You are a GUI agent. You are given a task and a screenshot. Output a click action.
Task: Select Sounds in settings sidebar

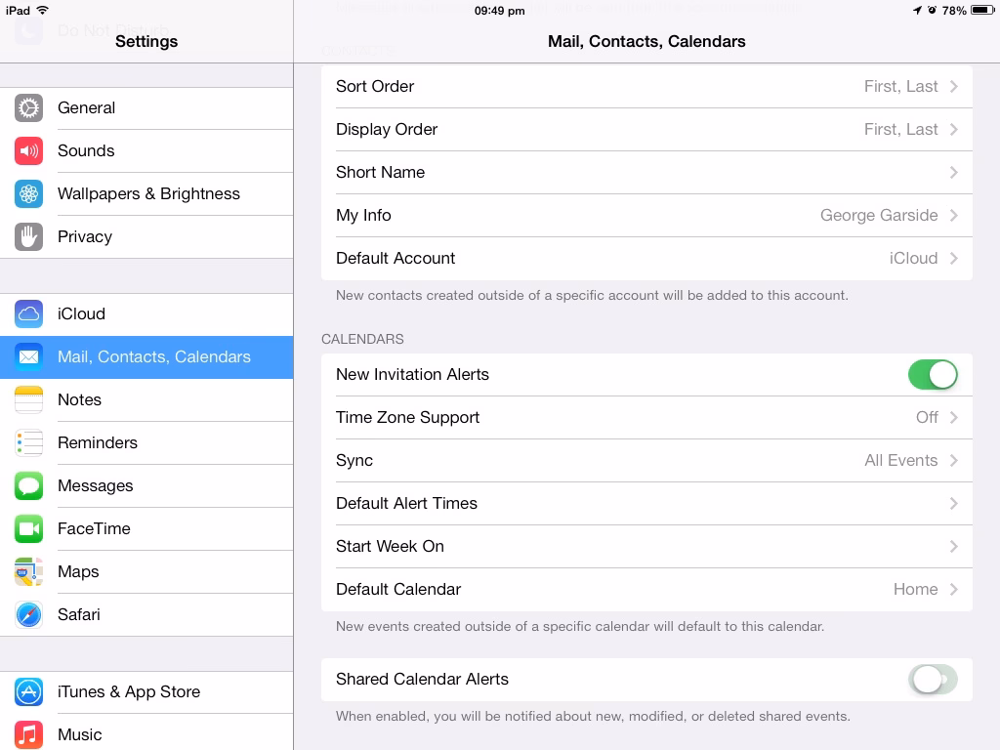point(146,150)
